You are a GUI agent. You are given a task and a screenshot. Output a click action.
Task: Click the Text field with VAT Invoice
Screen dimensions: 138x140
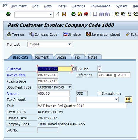click(82, 106)
